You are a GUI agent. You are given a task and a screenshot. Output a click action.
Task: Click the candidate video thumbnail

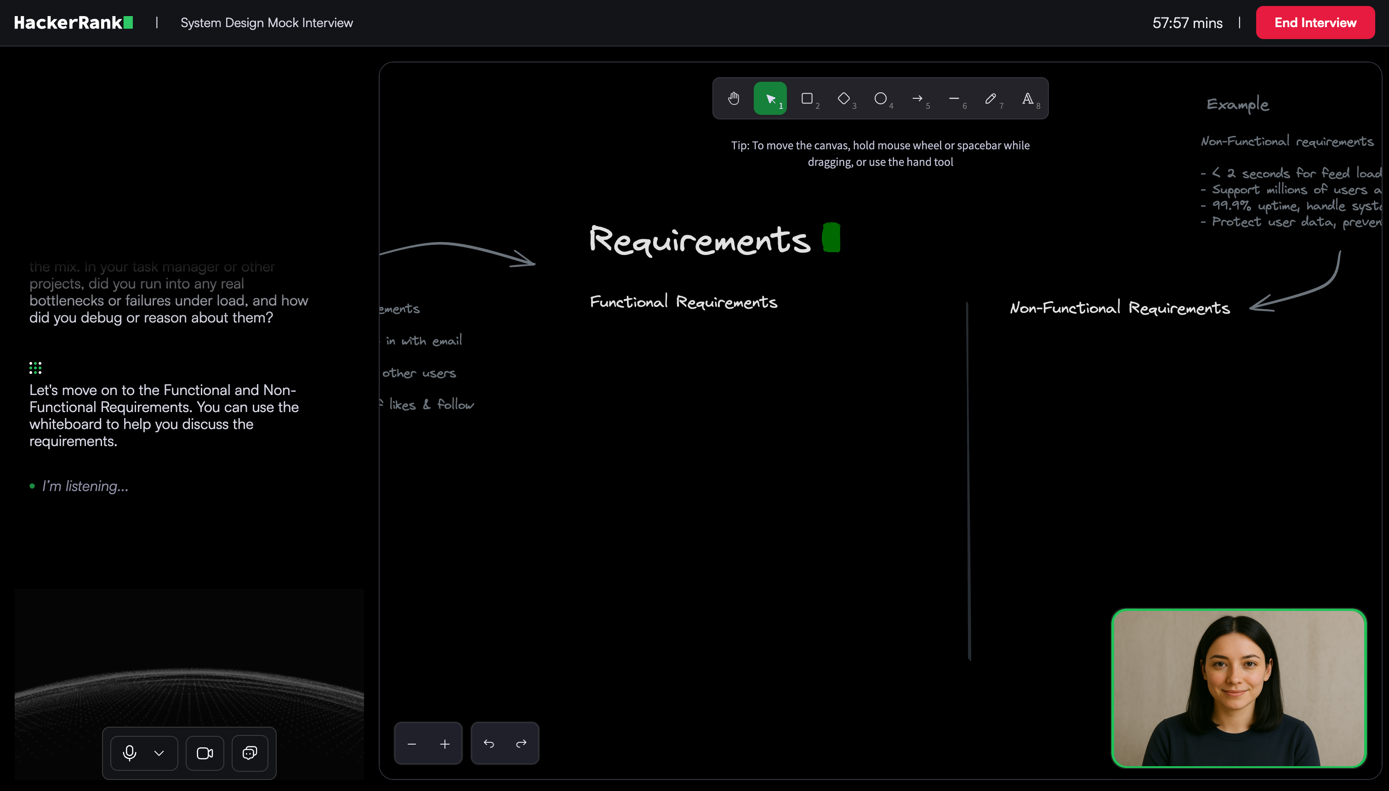pos(1238,688)
